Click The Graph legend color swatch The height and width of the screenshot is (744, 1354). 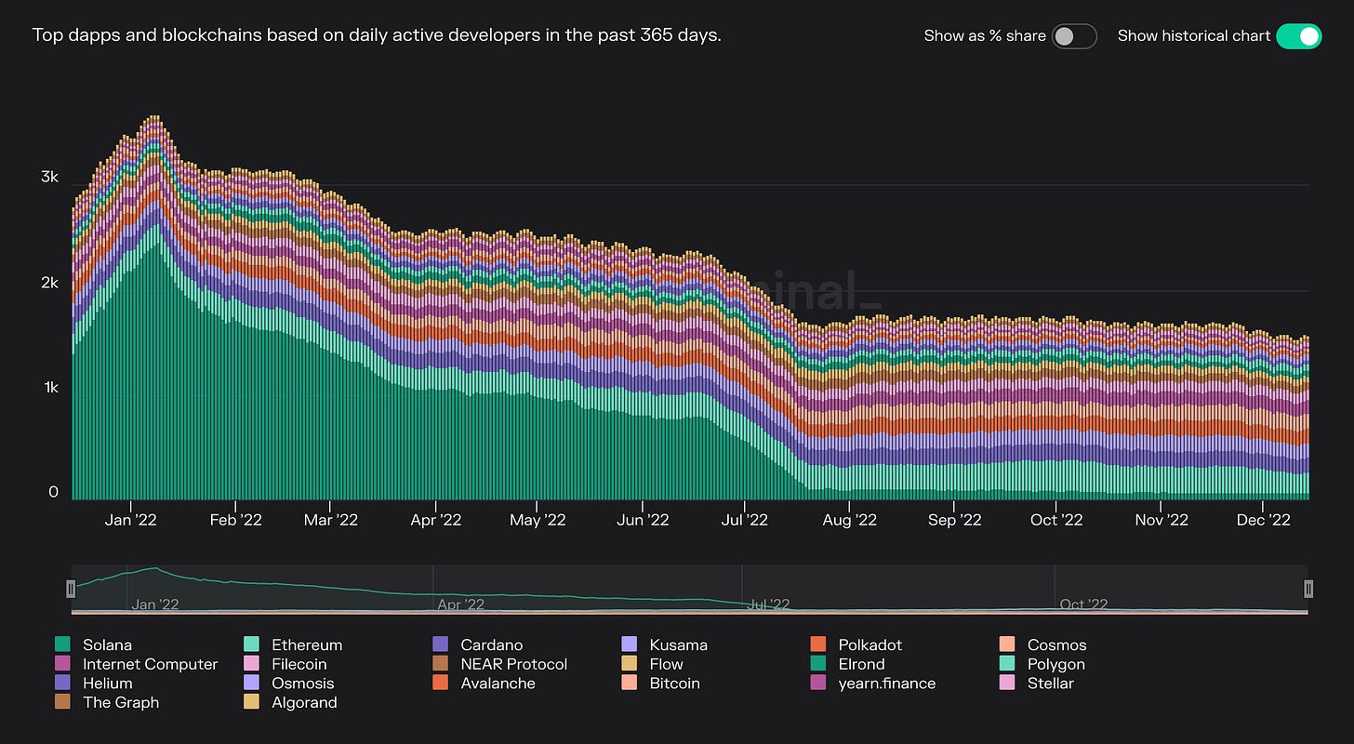[x=63, y=702]
